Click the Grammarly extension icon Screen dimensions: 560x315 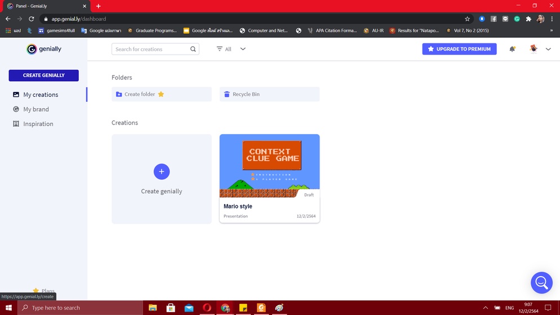[x=517, y=19]
